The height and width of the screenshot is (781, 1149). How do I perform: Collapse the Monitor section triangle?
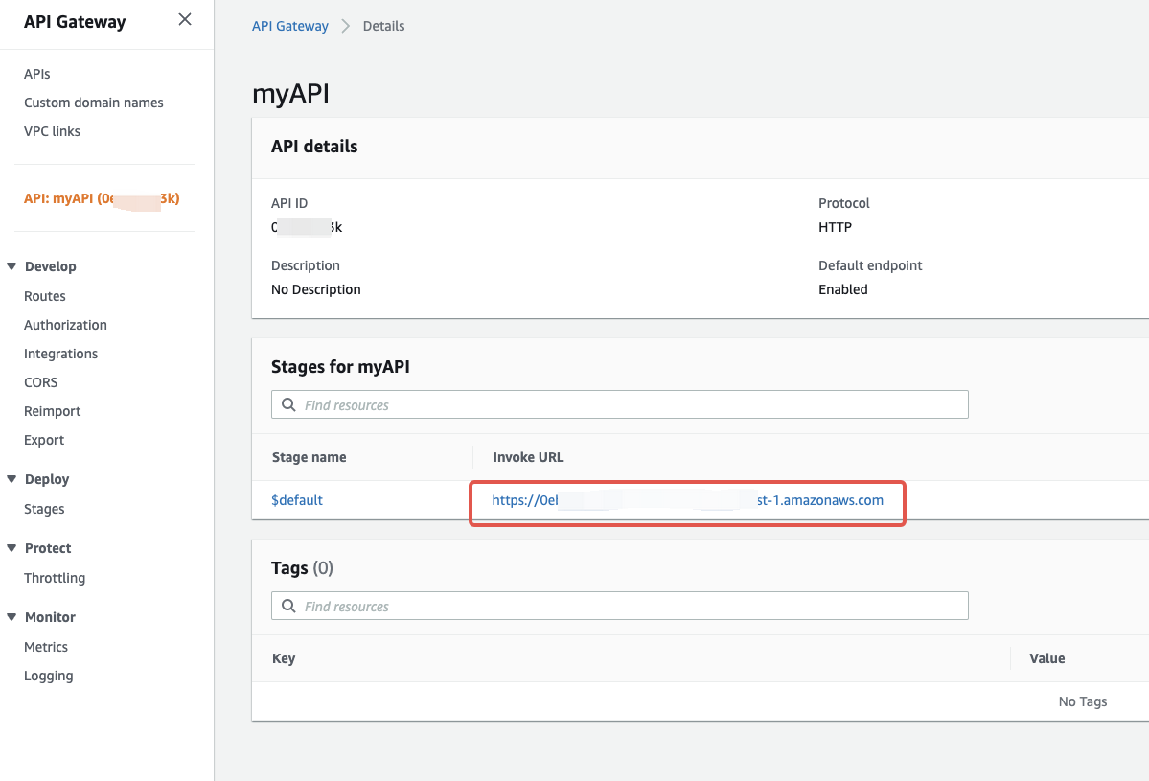11,616
